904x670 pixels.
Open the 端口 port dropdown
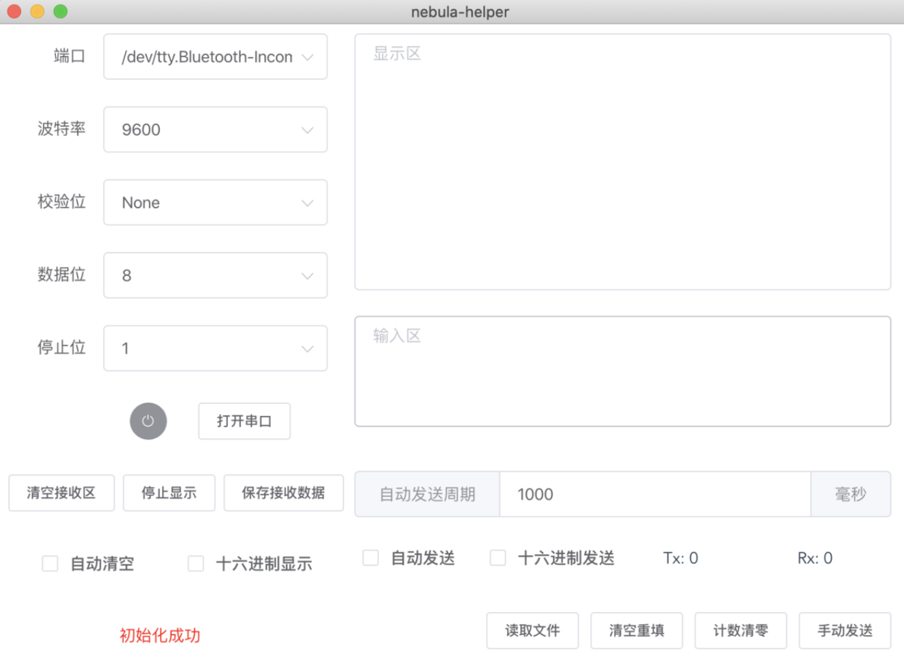pos(215,57)
